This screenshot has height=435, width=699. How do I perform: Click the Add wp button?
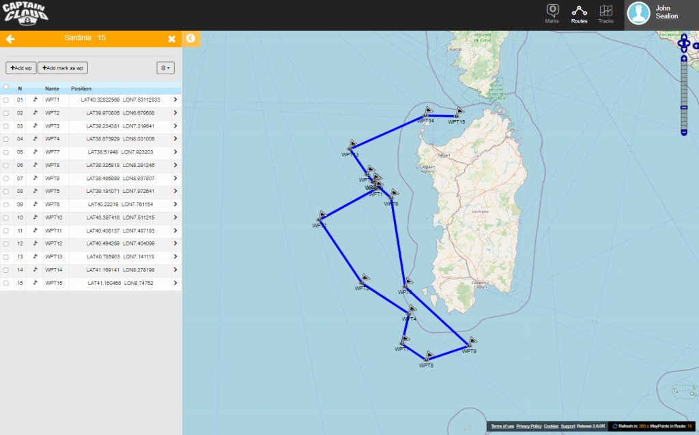[x=21, y=67]
